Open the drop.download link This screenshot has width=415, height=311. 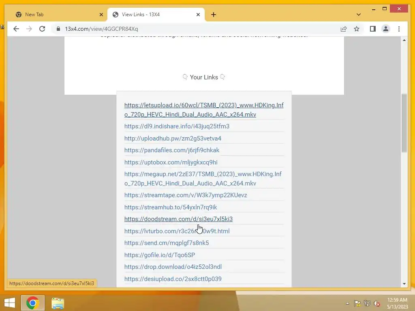click(x=173, y=266)
